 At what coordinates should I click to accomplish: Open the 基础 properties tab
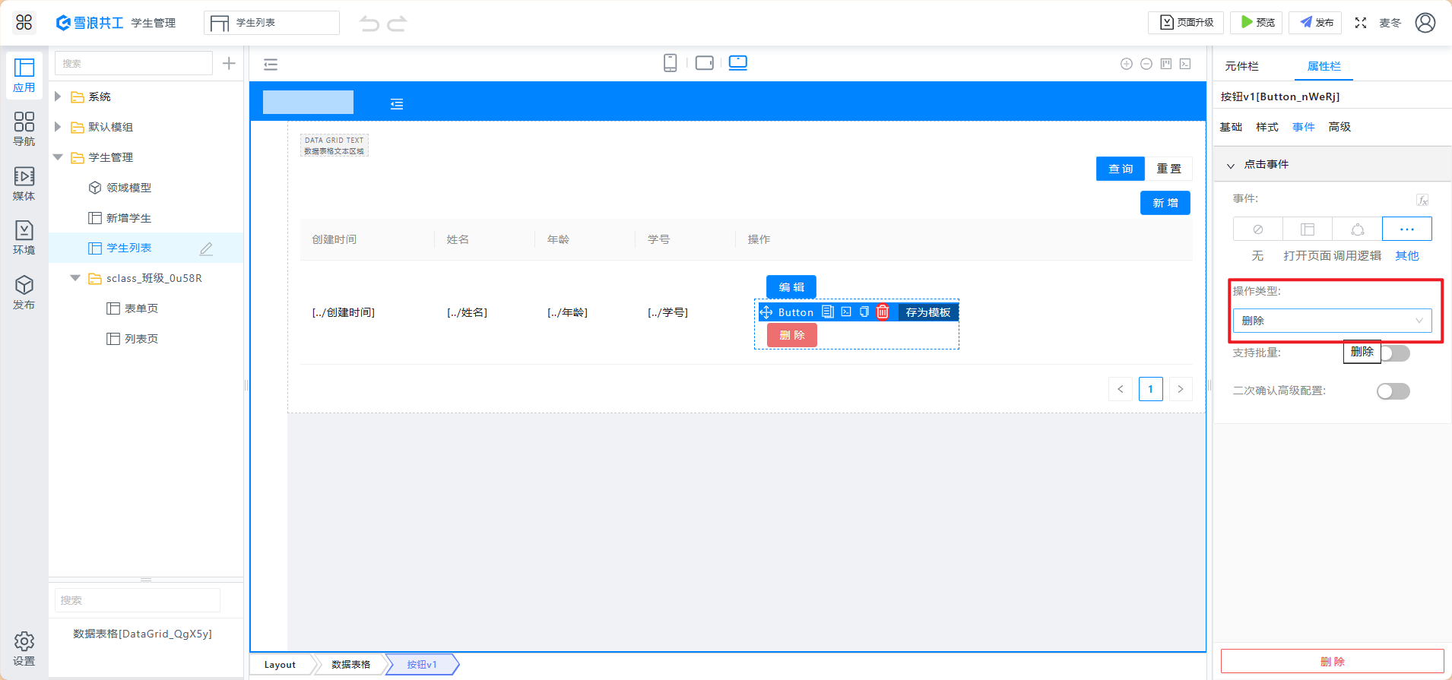coord(1231,127)
